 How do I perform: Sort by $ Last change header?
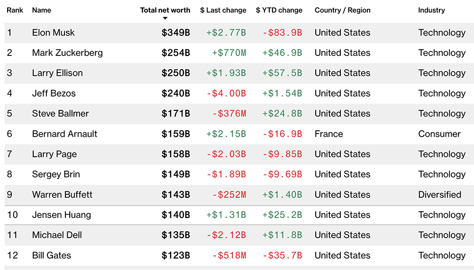tap(223, 10)
